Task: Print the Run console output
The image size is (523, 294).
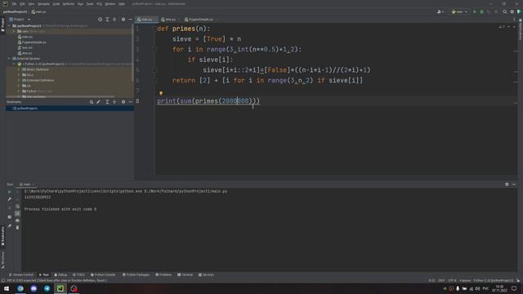Action: [17, 220]
